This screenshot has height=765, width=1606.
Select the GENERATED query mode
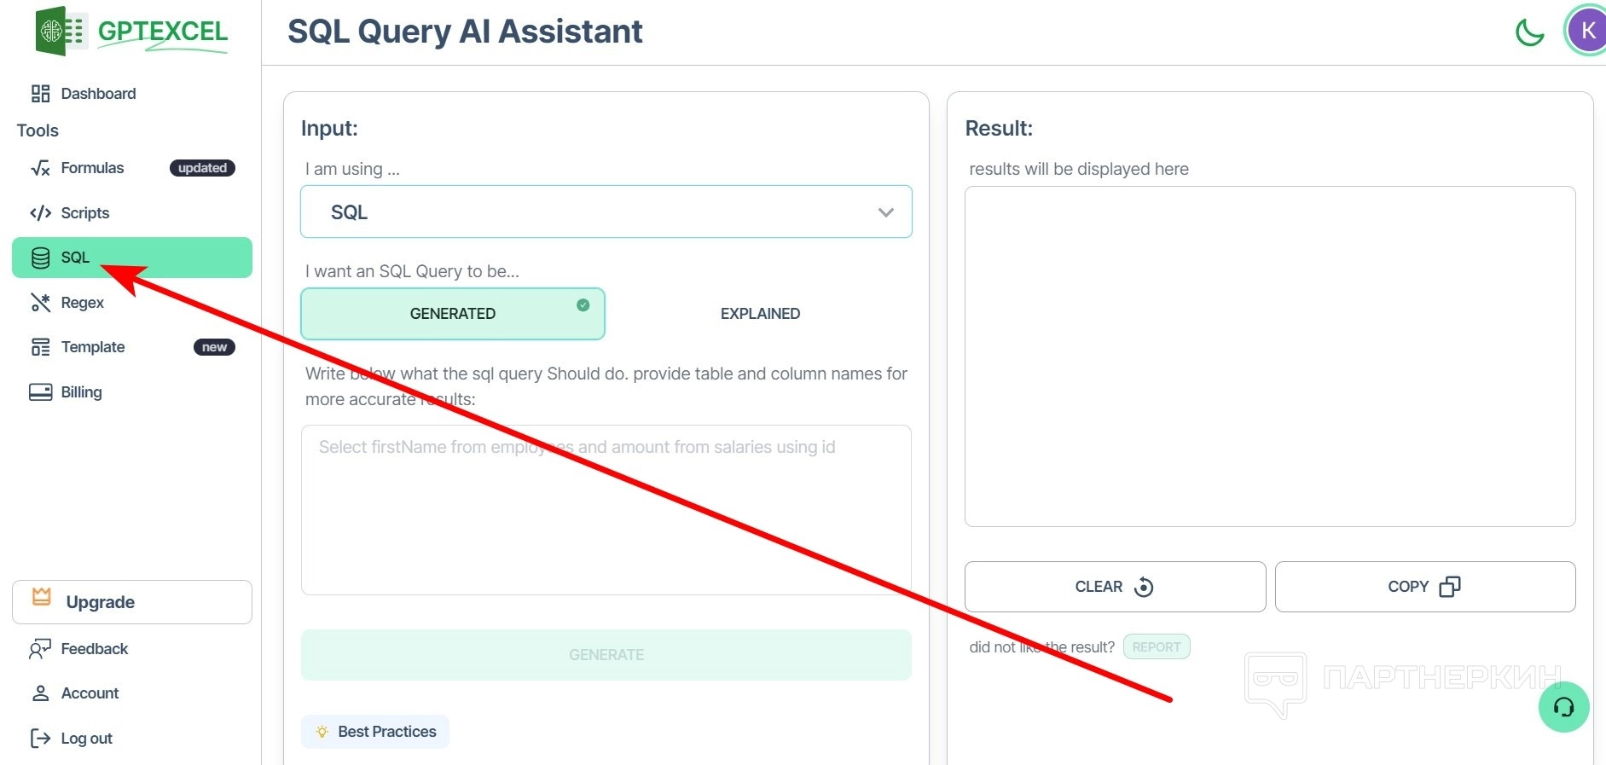(x=453, y=314)
